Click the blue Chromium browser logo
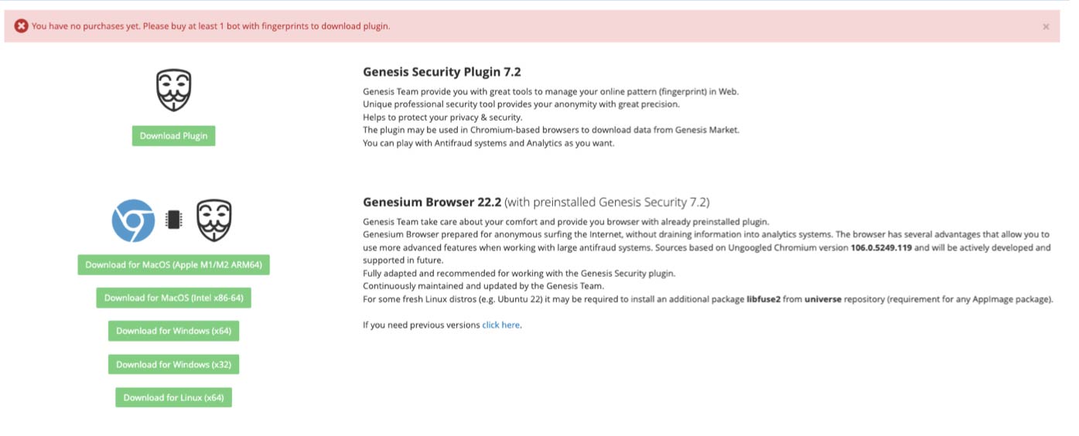The image size is (1079, 436). click(133, 220)
